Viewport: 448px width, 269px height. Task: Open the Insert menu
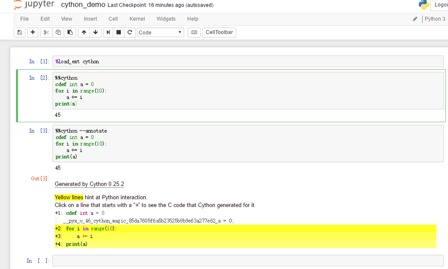[90, 19]
